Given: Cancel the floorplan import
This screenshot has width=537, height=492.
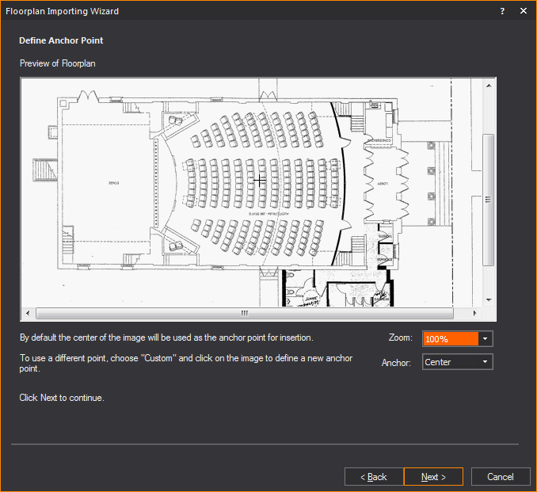Looking at the screenshot, I should point(501,477).
